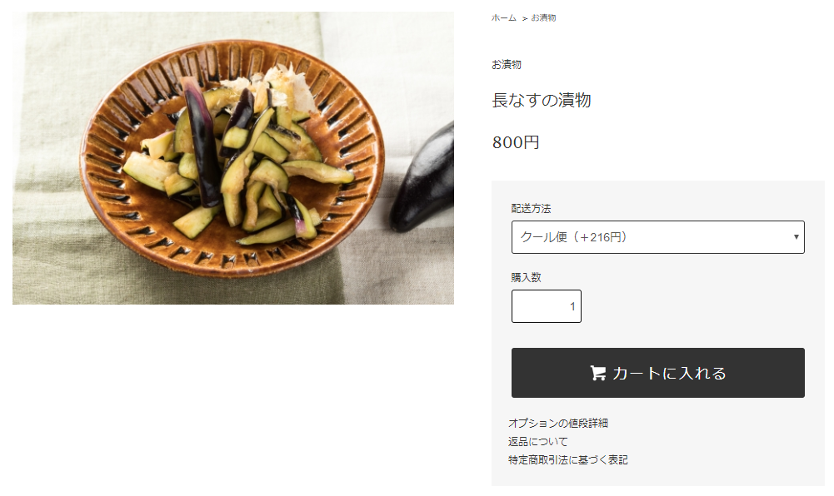Open the お漬物 breadcrumb link
The image size is (834, 496).
(x=543, y=18)
